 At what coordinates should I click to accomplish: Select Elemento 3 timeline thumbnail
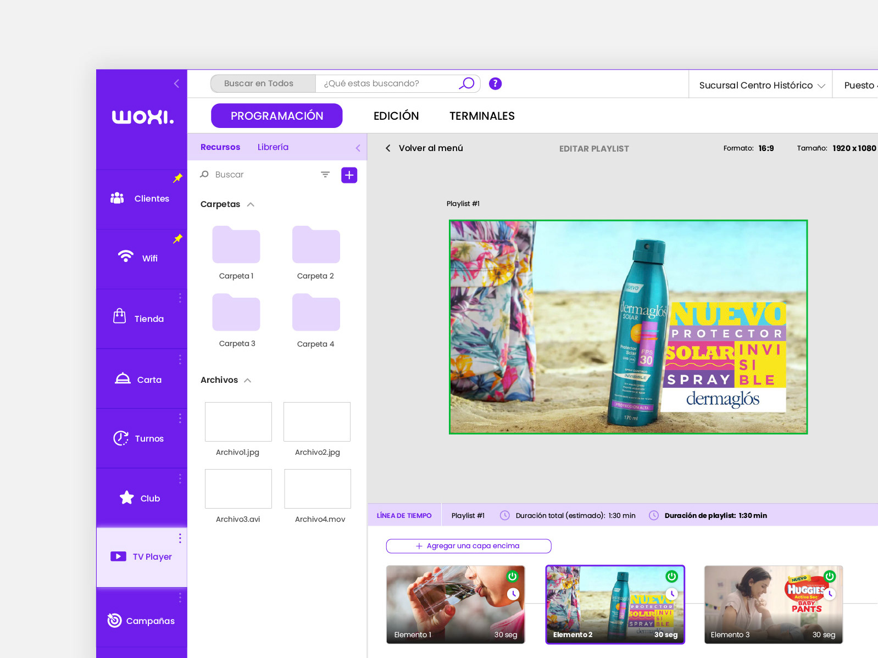pos(774,605)
